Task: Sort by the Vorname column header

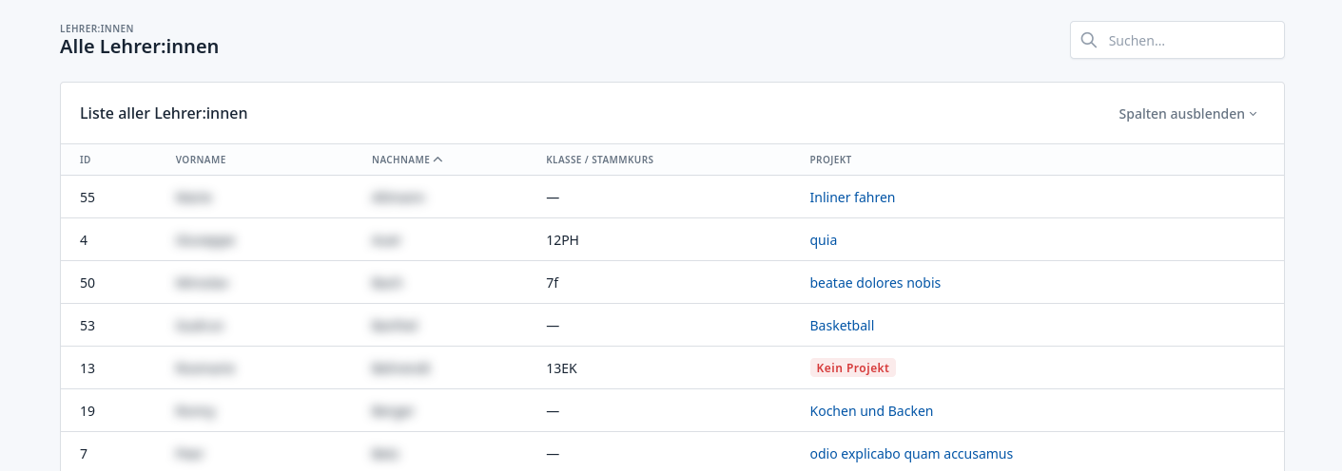Action: pos(201,160)
